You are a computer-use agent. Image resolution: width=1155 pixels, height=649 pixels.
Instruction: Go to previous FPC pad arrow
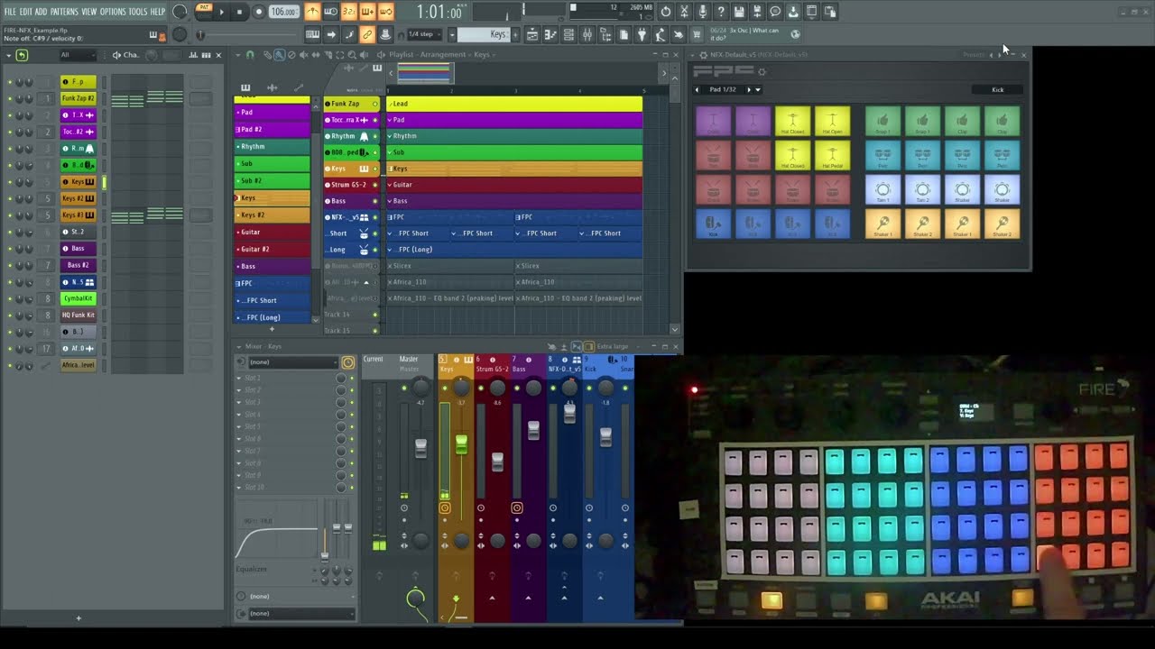coord(697,90)
